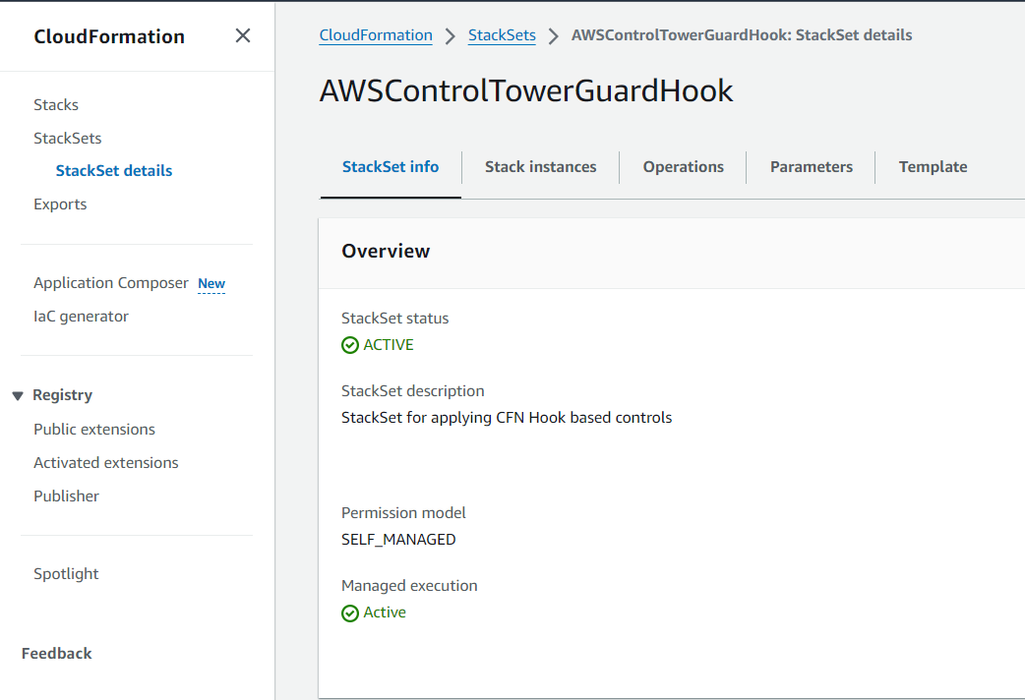
Task: Click the StackSet status ACTIVE checkmark icon
Action: (x=350, y=345)
